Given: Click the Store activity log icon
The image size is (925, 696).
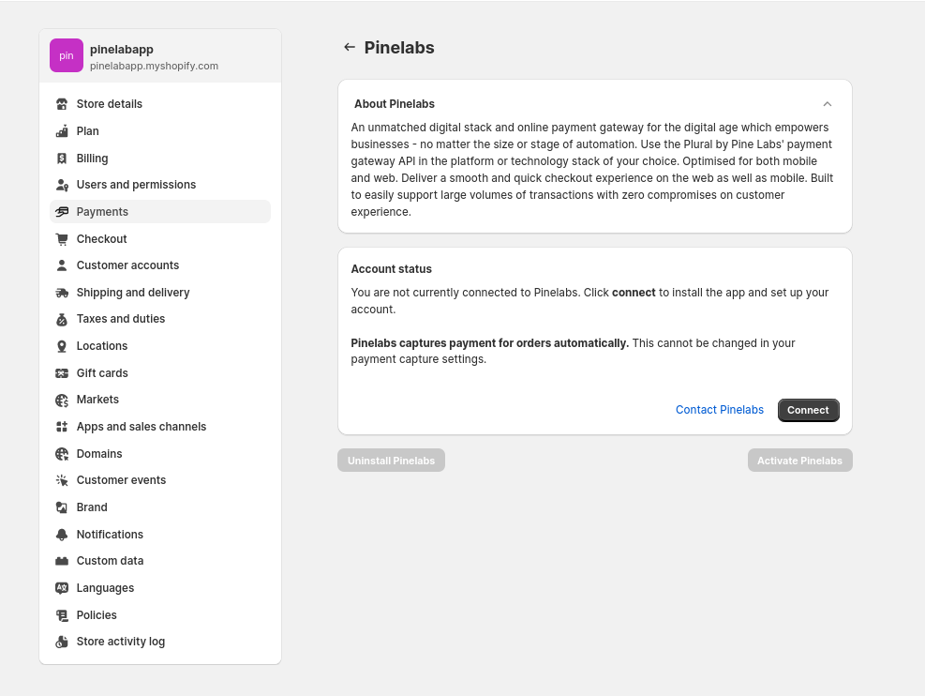Looking at the screenshot, I should (x=62, y=643).
